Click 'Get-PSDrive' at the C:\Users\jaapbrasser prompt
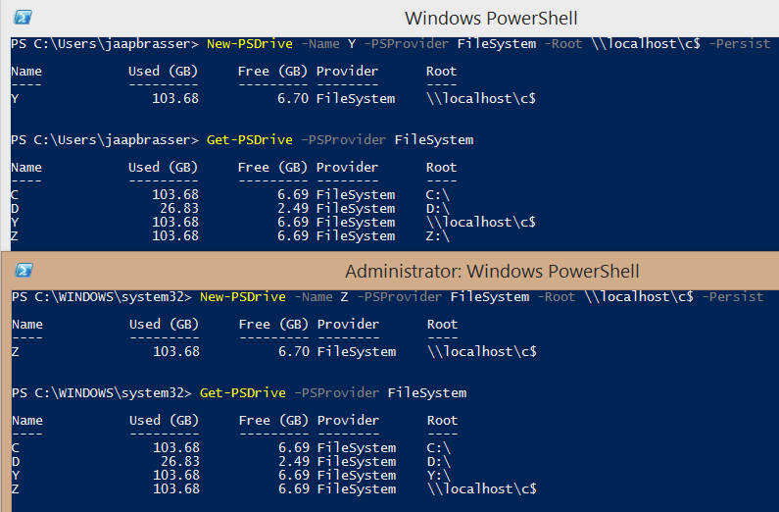This screenshot has height=512, width=779. point(250,140)
